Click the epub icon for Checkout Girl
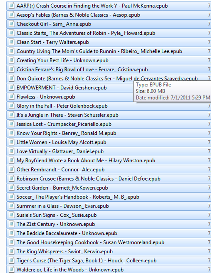 11,24
